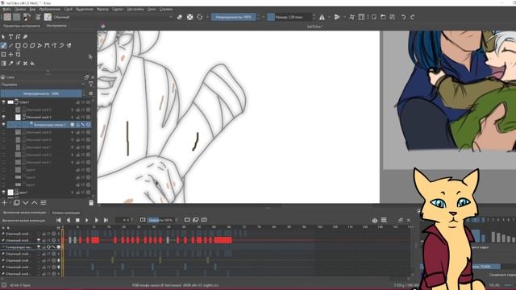
Task: Duplicate the current layer
Action: click(x=16, y=203)
